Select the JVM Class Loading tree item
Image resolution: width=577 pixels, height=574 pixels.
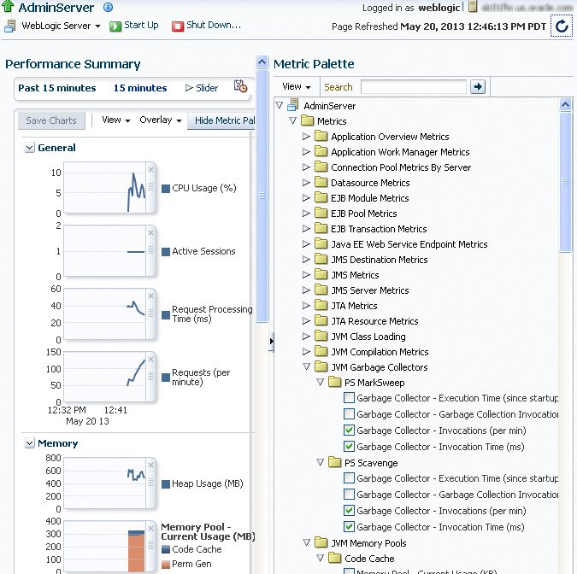click(x=368, y=337)
